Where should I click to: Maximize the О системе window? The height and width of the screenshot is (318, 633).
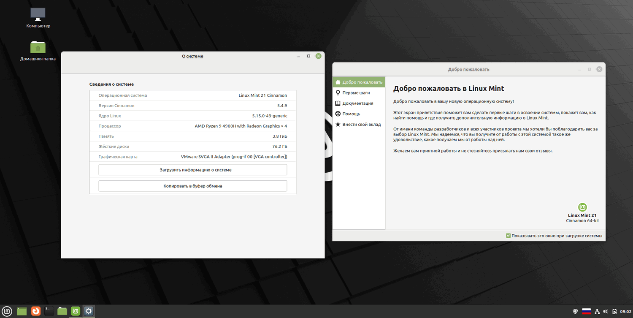point(308,56)
